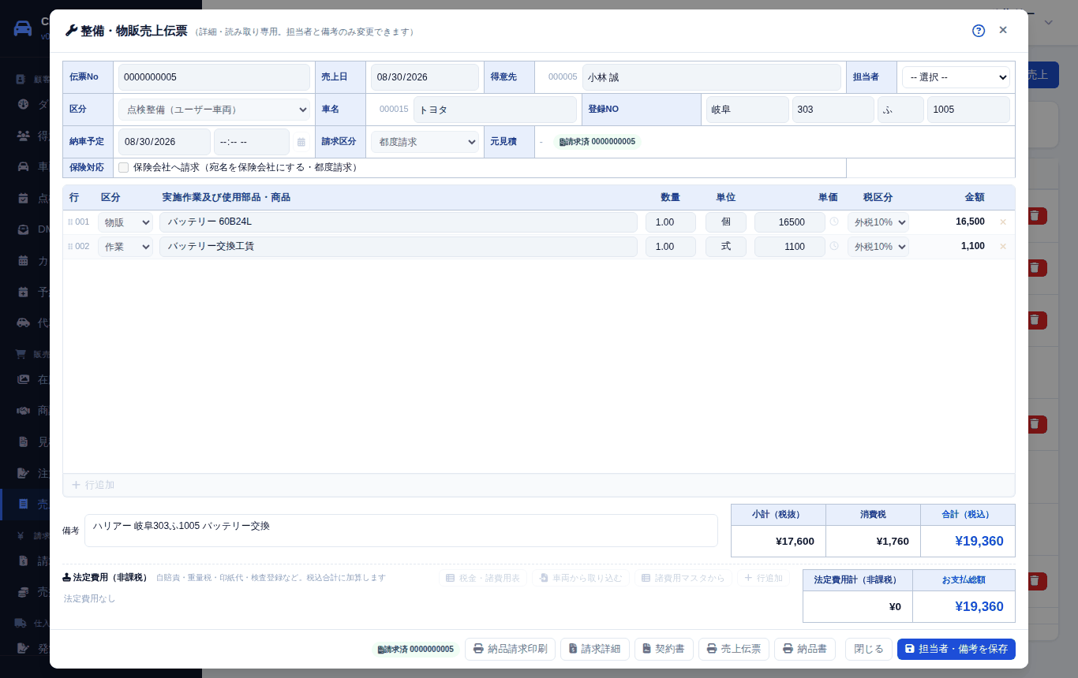Click the 納車予定 time field
1078x678 pixels.
pos(252,142)
